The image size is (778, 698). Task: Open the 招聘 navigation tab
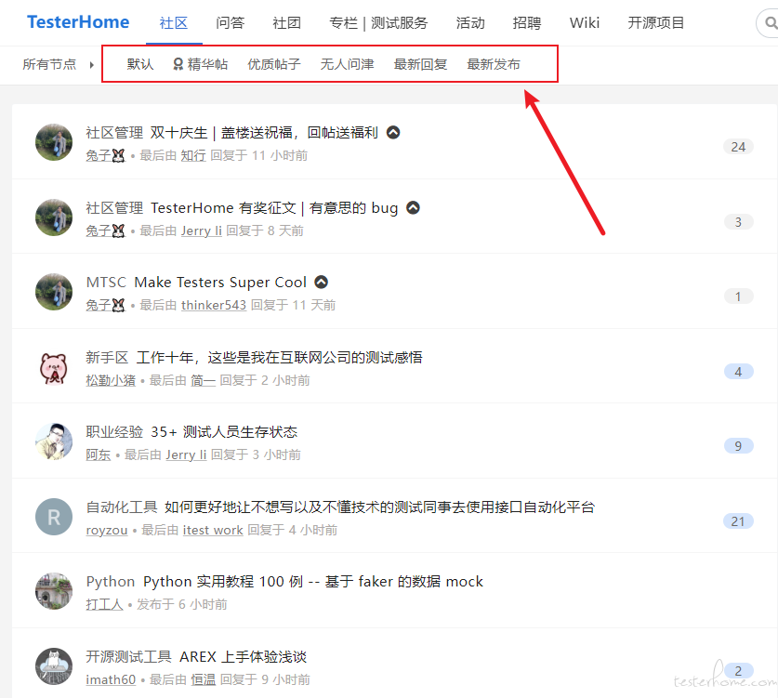click(x=527, y=23)
